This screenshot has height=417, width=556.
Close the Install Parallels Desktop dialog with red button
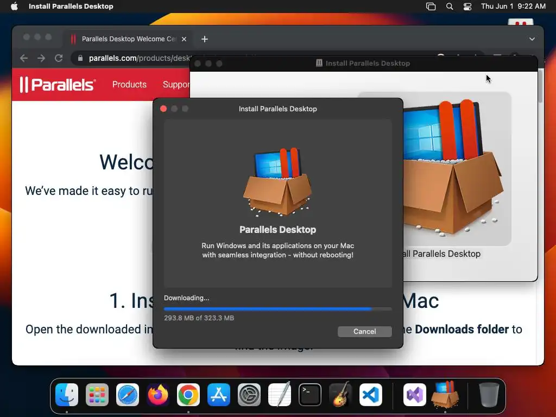pos(163,109)
